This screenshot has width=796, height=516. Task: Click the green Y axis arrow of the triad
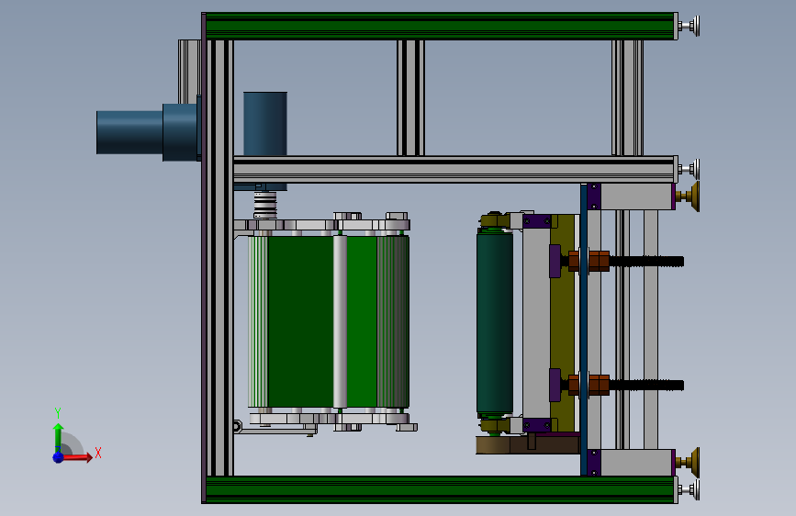tap(58, 437)
